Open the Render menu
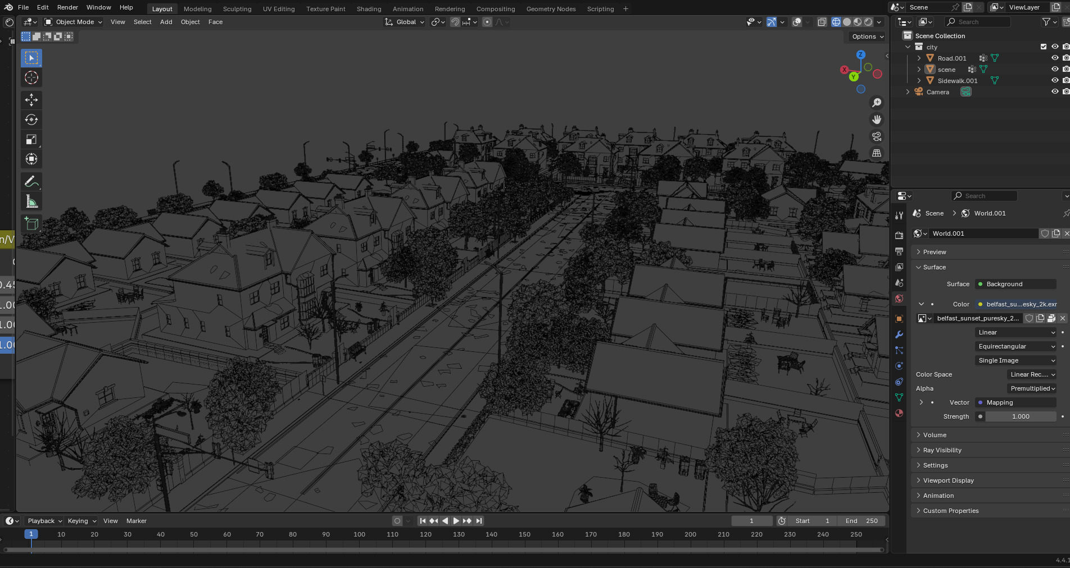Image resolution: width=1070 pixels, height=568 pixels. coord(67,7)
